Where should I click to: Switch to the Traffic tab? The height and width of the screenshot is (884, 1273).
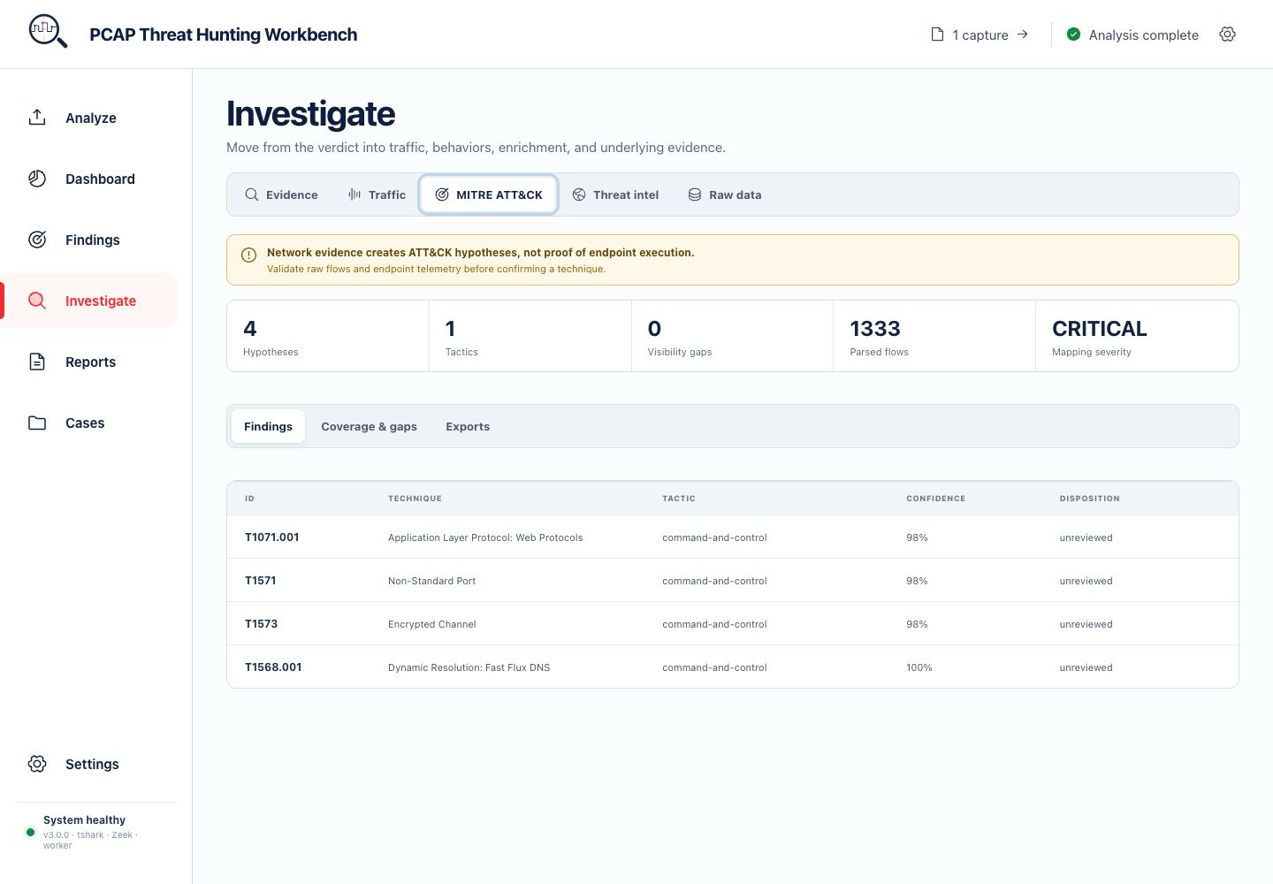click(377, 194)
